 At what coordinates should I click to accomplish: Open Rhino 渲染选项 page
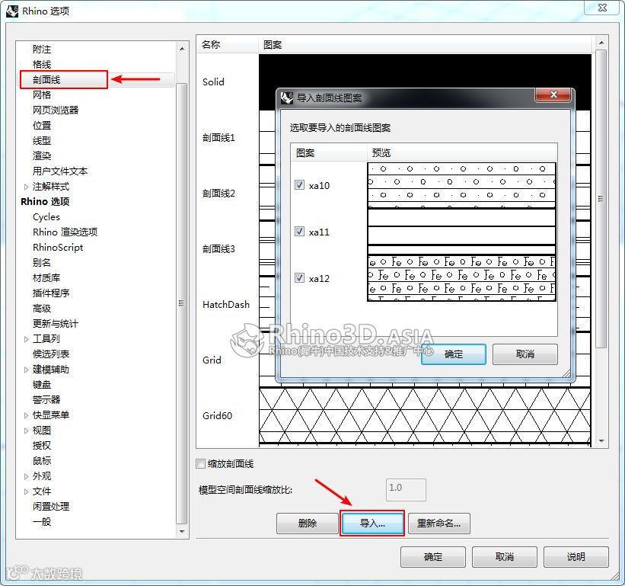coord(65,232)
